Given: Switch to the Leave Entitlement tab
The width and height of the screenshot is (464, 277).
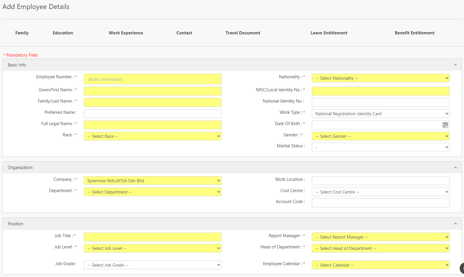Looking at the screenshot, I should tap(329, 33).
